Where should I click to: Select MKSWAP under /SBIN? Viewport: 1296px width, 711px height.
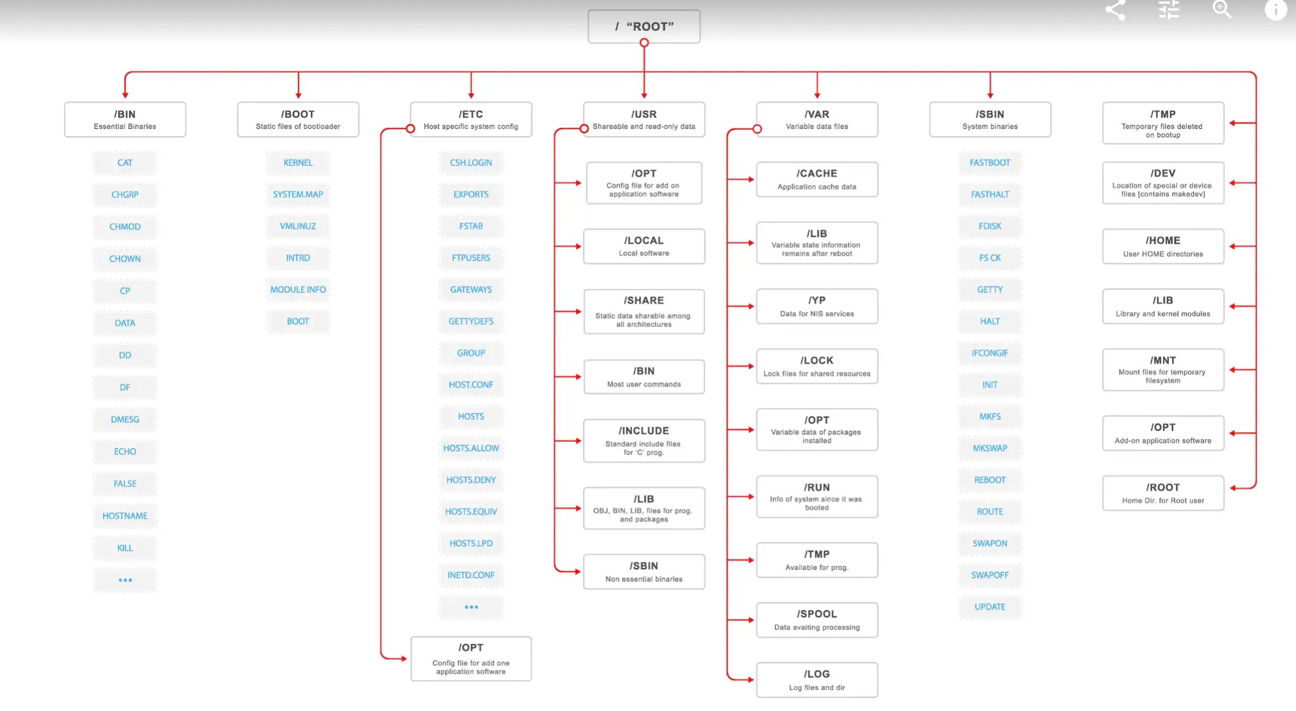(x=989, y=448)
